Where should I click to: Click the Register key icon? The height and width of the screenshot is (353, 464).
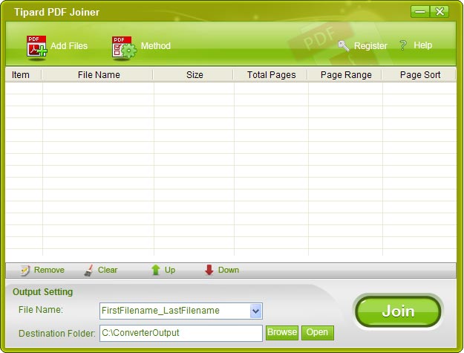[343, 45]
